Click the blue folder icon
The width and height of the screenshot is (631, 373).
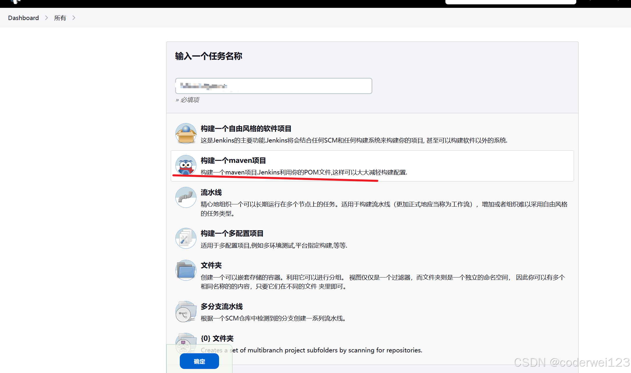[186, 270]
